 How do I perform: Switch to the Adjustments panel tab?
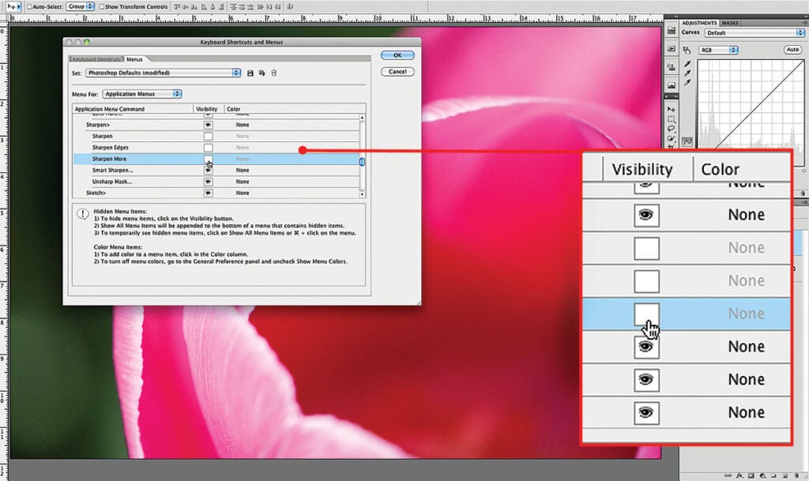699,23
